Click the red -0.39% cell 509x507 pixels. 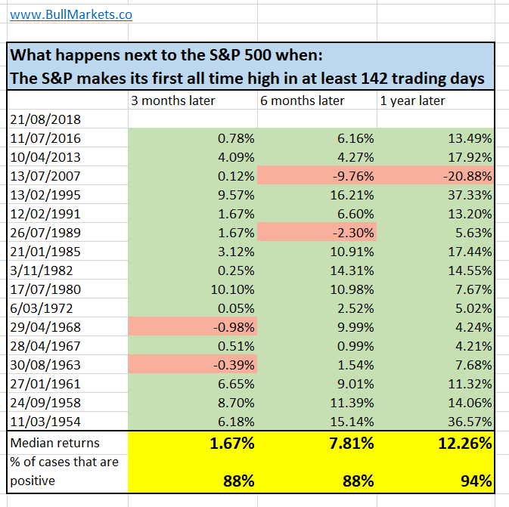tap(193, 364)
